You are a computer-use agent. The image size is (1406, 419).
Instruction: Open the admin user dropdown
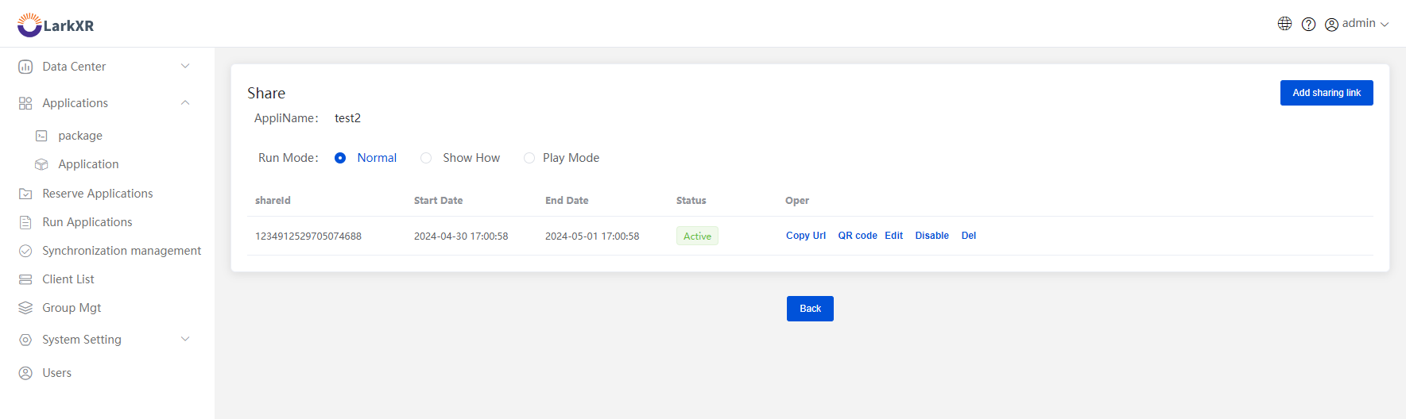(1357, 24)
